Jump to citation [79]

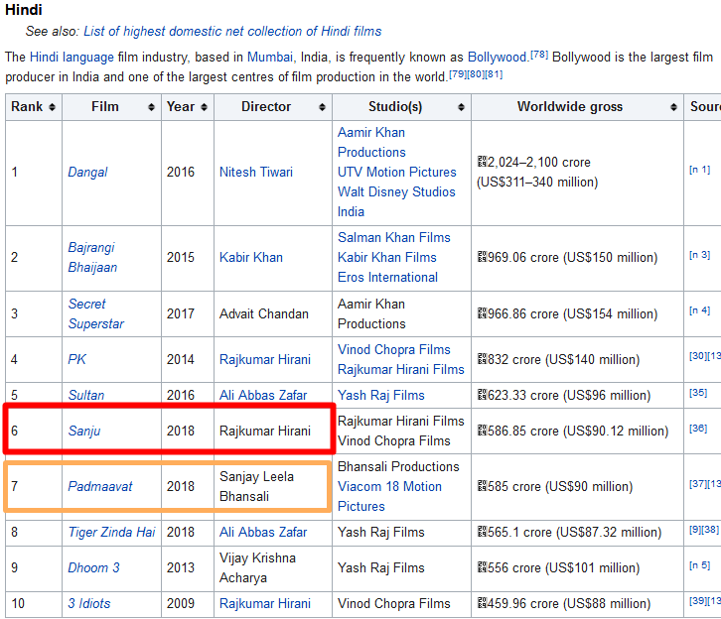(x=458, y=74)
